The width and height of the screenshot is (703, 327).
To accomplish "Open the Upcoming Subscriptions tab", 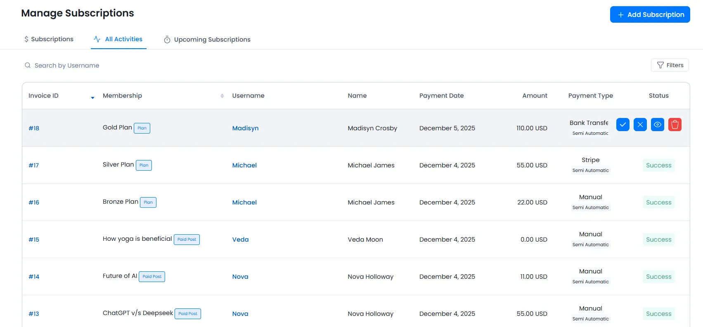I will tap(207, 40).
